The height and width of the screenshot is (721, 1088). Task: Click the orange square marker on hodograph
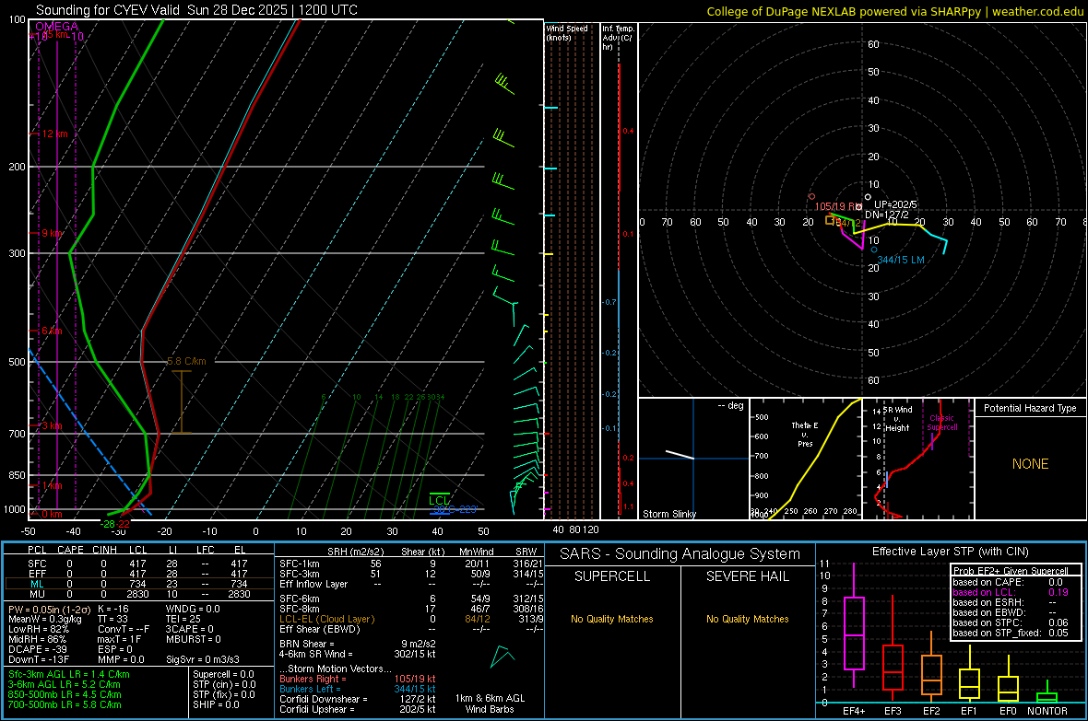click(829, 220)
